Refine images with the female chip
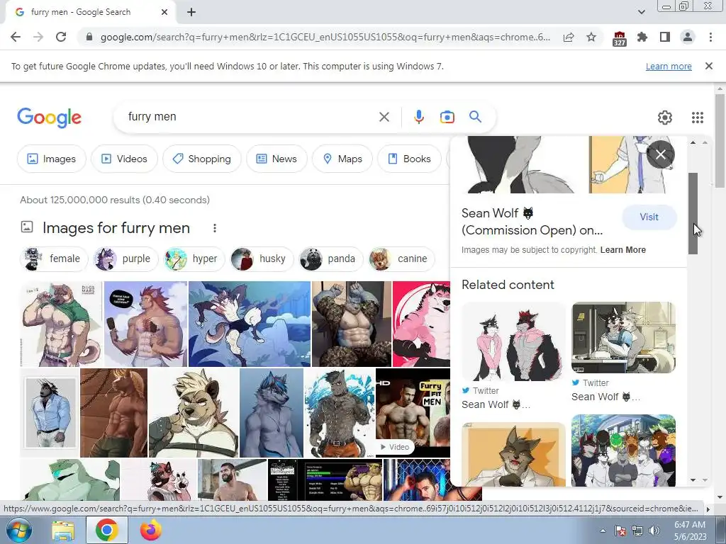 [54, 259]
